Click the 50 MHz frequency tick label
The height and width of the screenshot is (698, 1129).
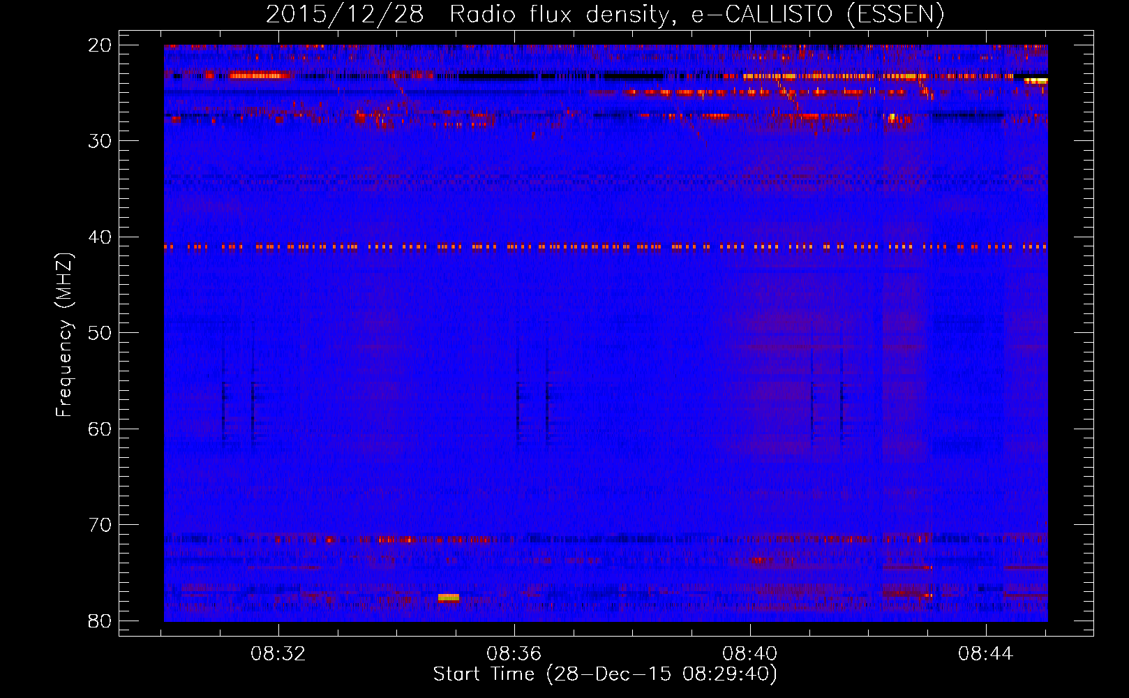[x=100, y=333]
